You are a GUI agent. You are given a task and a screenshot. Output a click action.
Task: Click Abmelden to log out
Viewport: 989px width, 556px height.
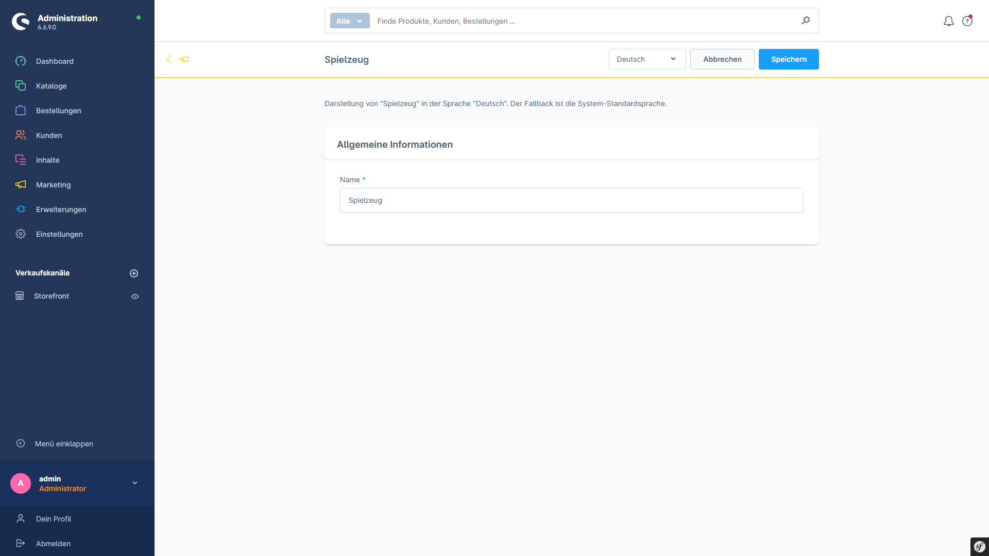[x=53, y=544]
